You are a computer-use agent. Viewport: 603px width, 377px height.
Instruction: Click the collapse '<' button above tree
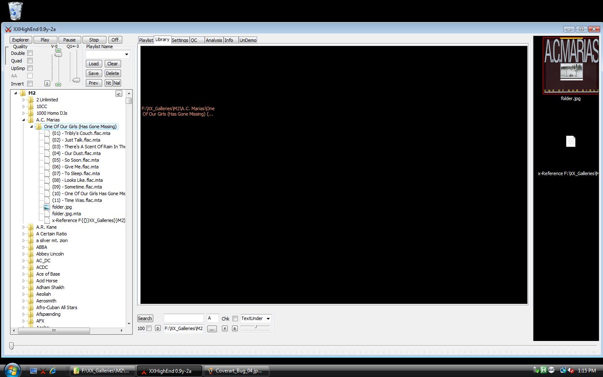pos(119,94)
